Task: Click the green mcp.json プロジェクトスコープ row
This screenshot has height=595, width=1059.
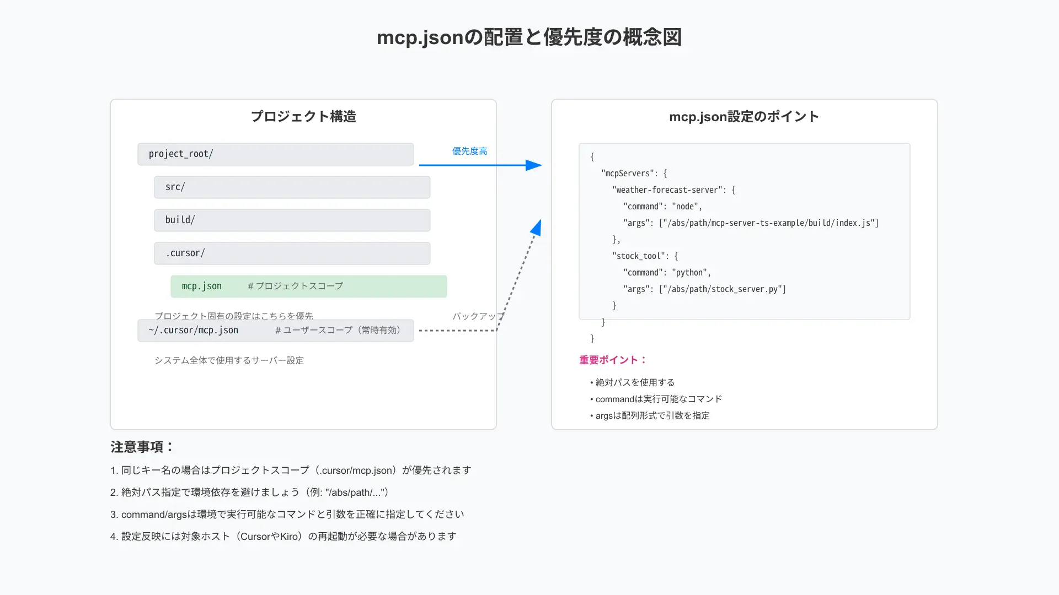Action: pos(309,286)
